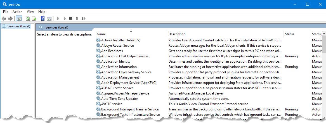Viewport: 326px width, 123px height.
Task: Select AVCTP service name
Action: tap(112, 104)
